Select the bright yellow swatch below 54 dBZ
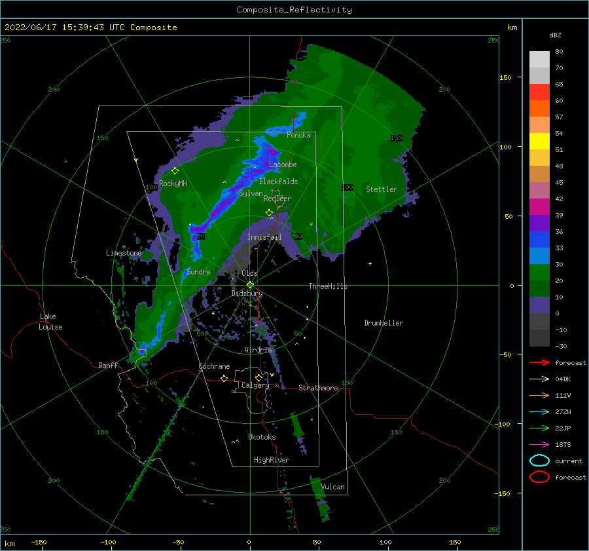This screenshot has width=589, height=551. (x=539, y=141)
